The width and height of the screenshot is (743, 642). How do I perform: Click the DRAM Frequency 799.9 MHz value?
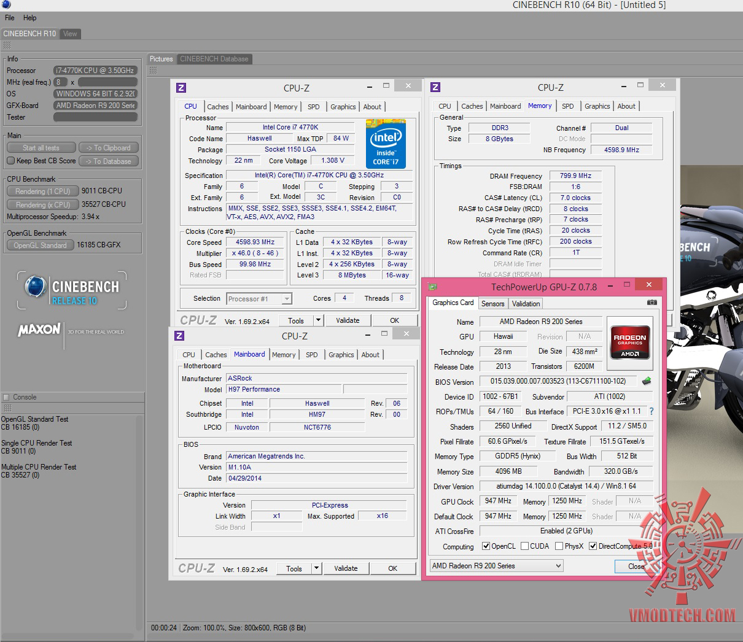575,176
